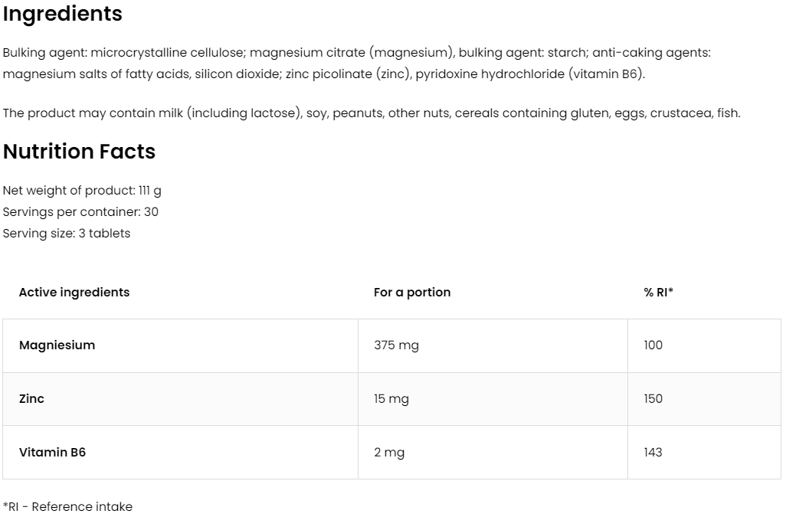786x517 pixels.
Task: Click the "Serving size: 3 tablets" line
Action: (67, 234)
